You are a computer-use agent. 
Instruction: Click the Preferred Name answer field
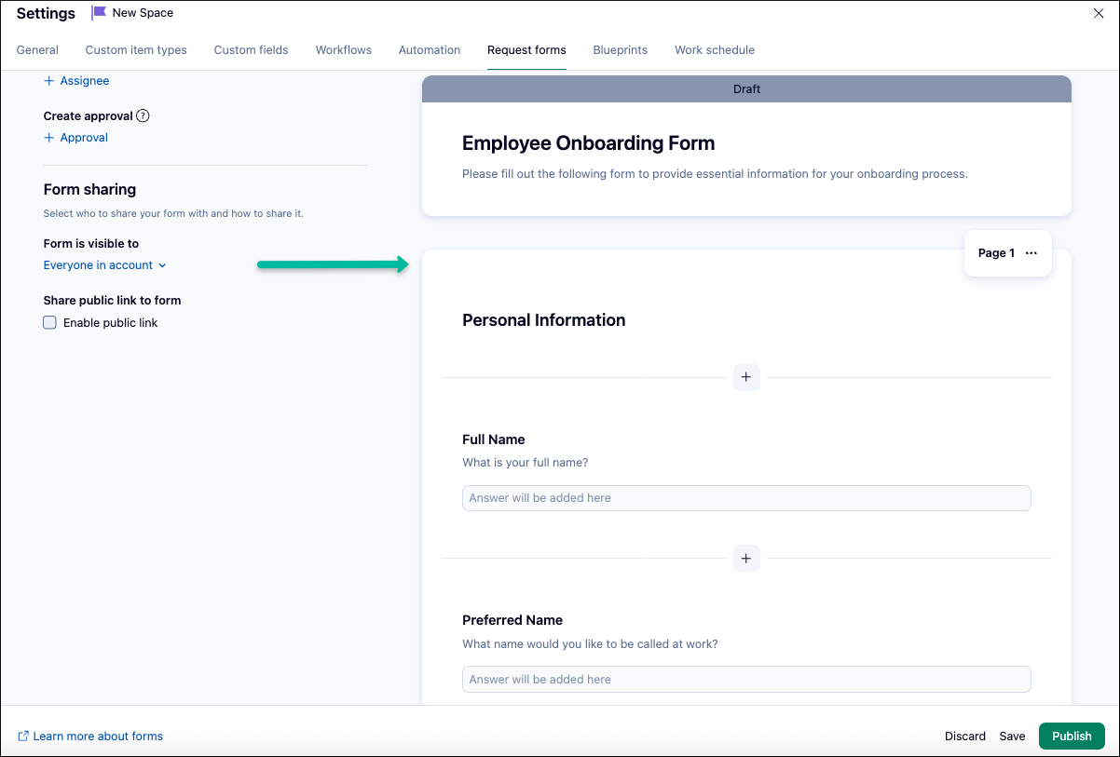pos(745,680)
